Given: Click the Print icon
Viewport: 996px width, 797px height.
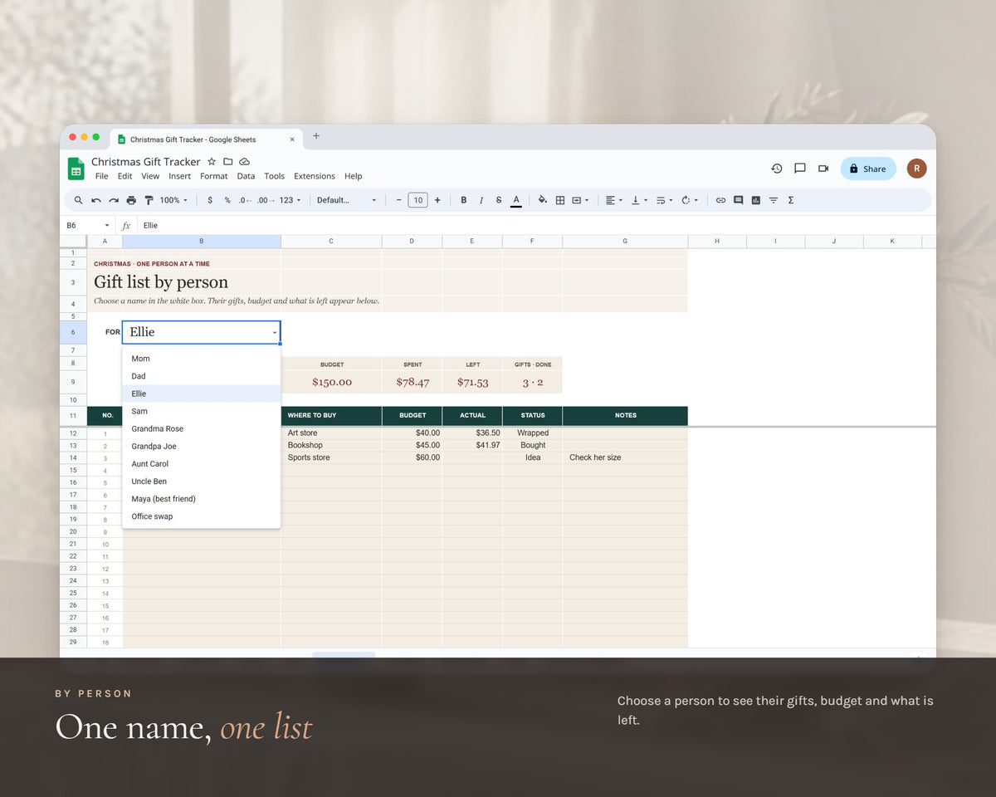Looking at the screenshot, I should click(x=131, y=200).
